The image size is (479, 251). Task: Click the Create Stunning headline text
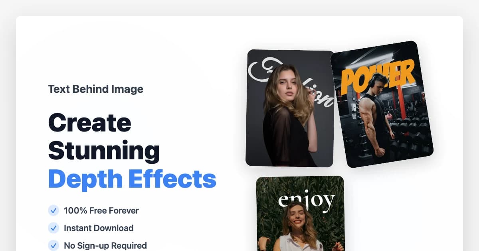(x=104, y=137)
